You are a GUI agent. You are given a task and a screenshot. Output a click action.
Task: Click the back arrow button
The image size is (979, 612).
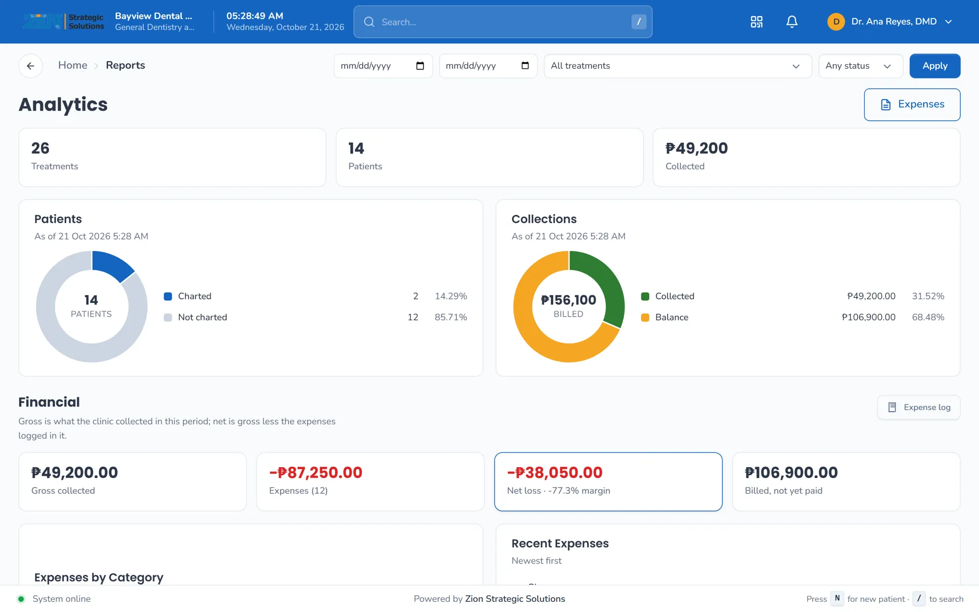pyautogui.click(x=31, y=66)
